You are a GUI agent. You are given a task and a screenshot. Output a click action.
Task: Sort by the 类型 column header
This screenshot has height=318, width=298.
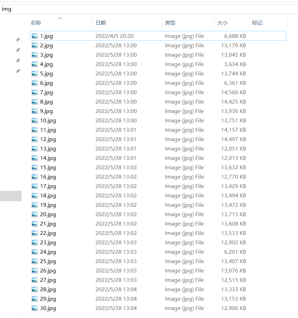[170, 23]
